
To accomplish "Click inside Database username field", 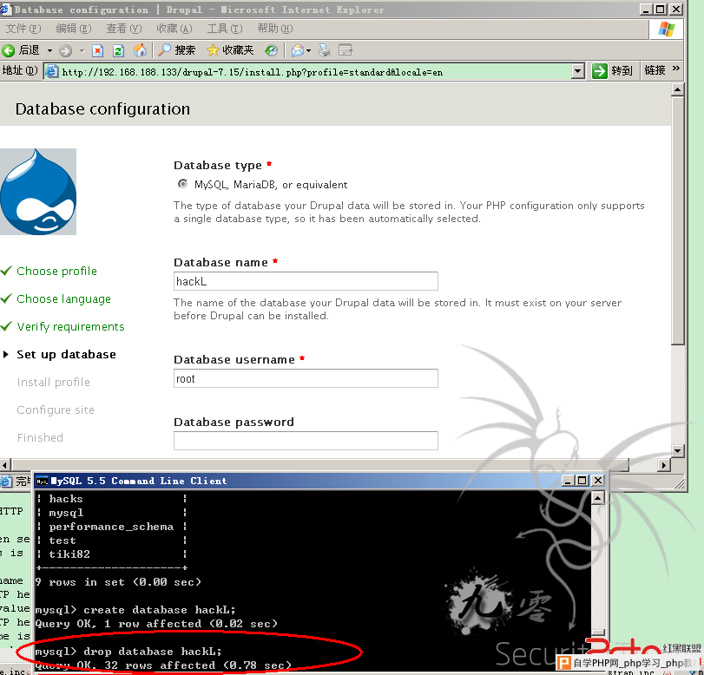I will (306, 378).
